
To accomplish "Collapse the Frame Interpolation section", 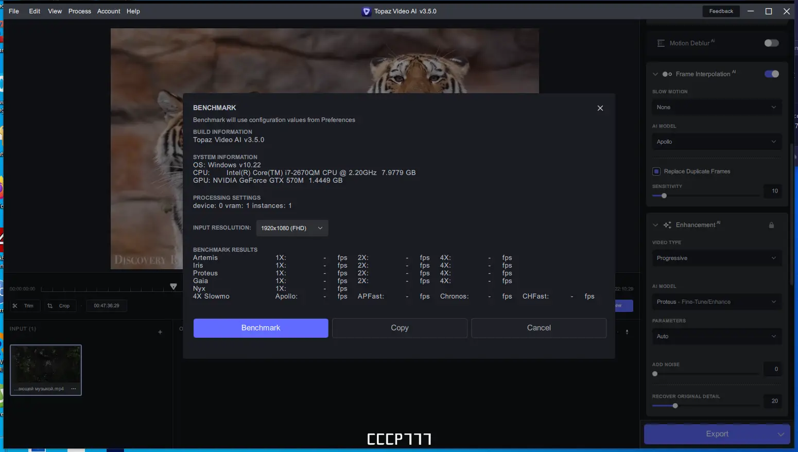I will pyautogui.click(x=655, y=74).
